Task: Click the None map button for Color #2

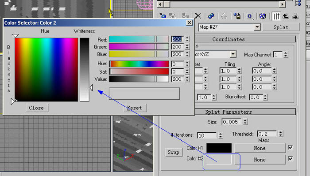Action: tap(260, 160)
